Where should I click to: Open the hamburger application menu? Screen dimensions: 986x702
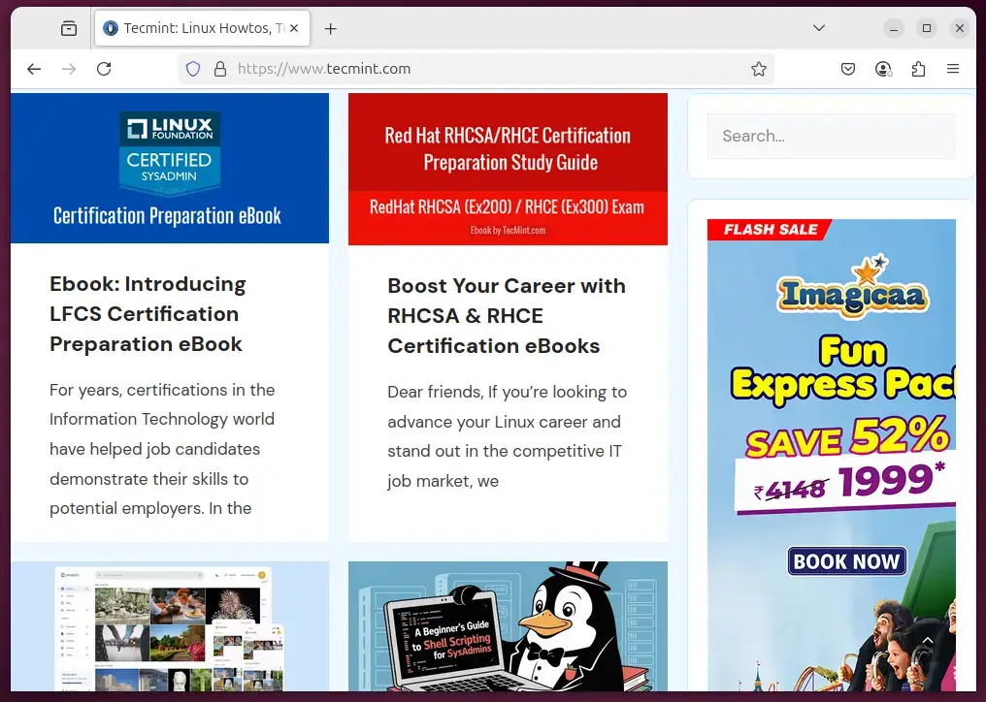pyautogui.click(x=953, y=69)
